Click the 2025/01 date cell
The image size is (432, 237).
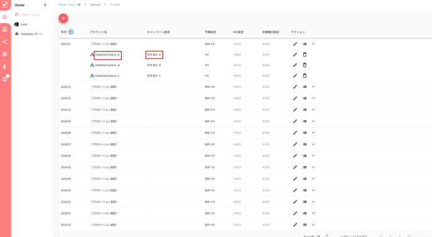pyautogui.click(x=66, y=44)
